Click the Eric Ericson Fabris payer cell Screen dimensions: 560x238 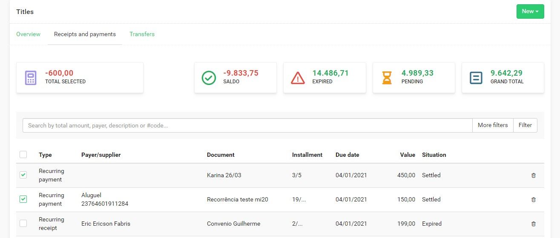106,224
